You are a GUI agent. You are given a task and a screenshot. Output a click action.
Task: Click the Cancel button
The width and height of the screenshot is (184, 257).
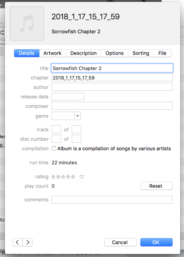(x=120, y=242)
